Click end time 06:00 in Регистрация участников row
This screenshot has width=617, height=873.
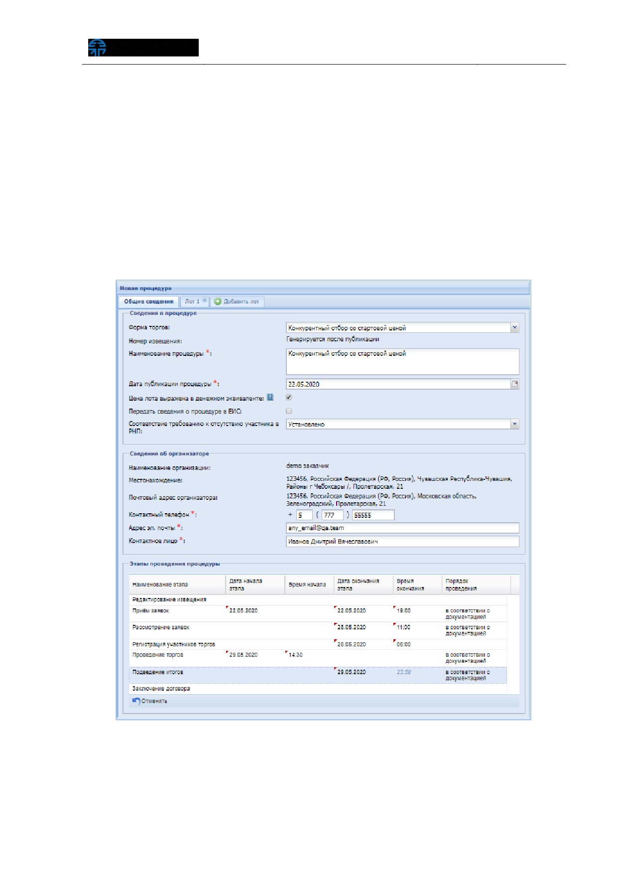click(x=404, y=644)
